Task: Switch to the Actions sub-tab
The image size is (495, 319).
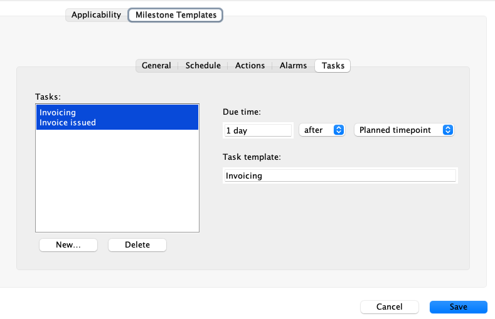Action: click(x=250, y=66)
